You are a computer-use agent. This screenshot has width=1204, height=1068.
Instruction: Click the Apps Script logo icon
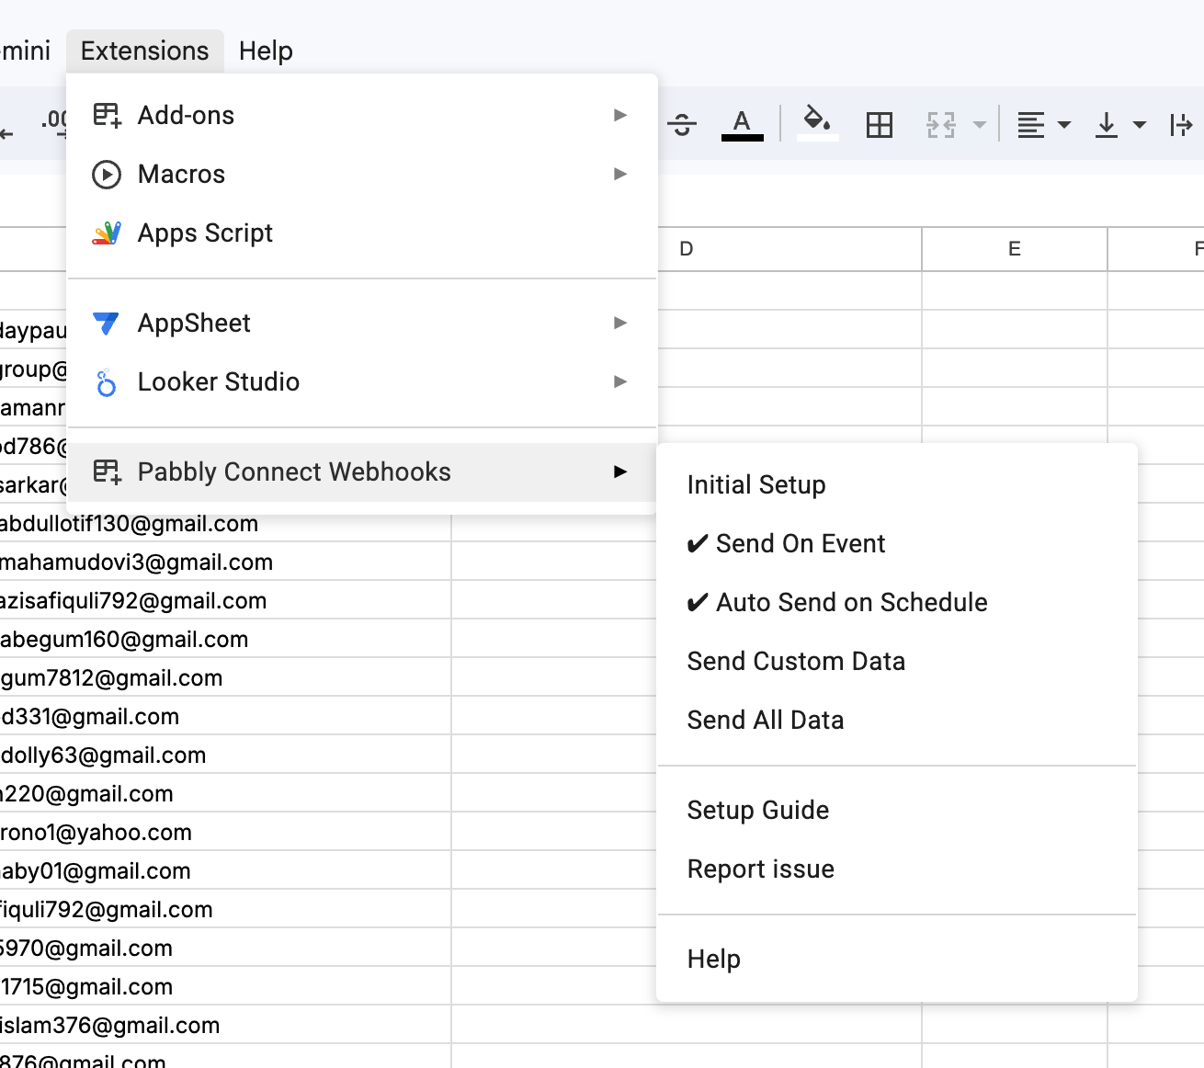click(x=107, y=233)
